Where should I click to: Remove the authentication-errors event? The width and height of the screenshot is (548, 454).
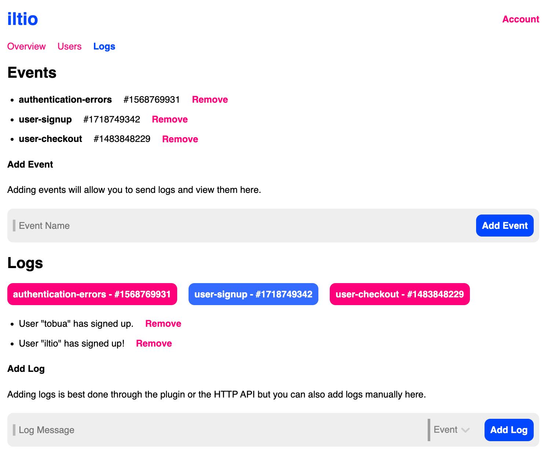(x=209, y=99)
